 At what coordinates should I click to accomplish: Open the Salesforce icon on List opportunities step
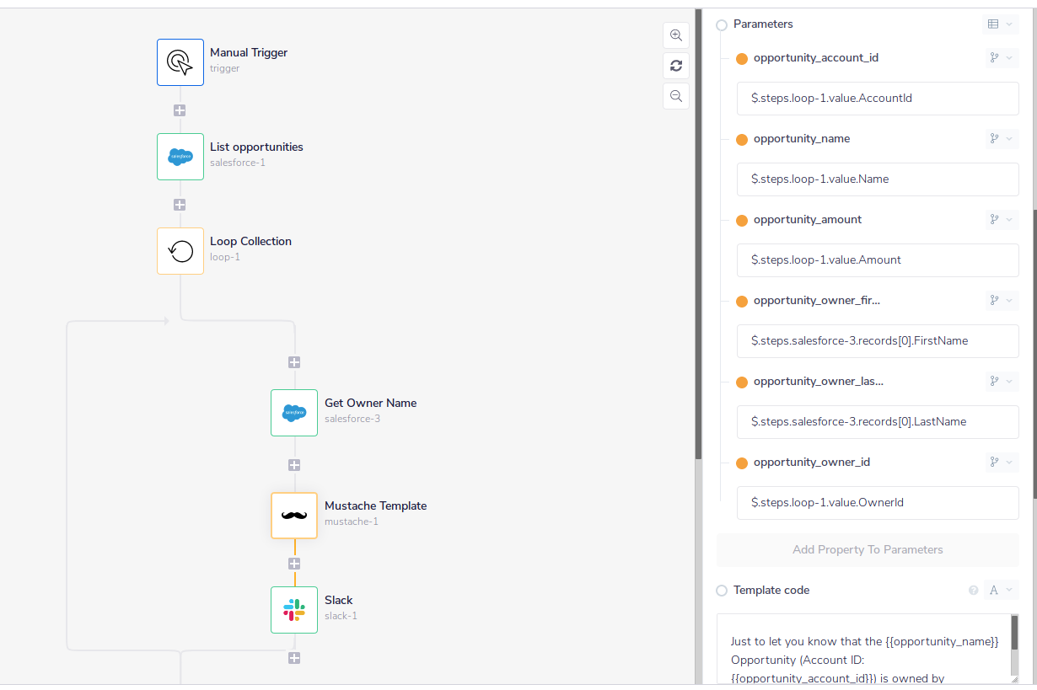coord(180,156)
